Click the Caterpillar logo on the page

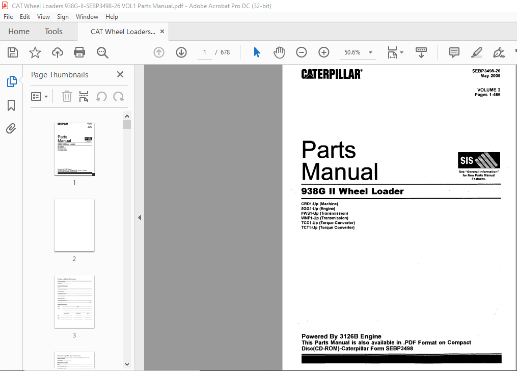[332, 74]
